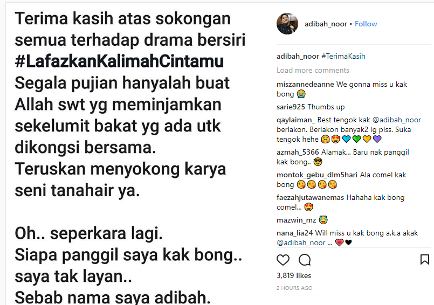Load more comments

(313, 70)
